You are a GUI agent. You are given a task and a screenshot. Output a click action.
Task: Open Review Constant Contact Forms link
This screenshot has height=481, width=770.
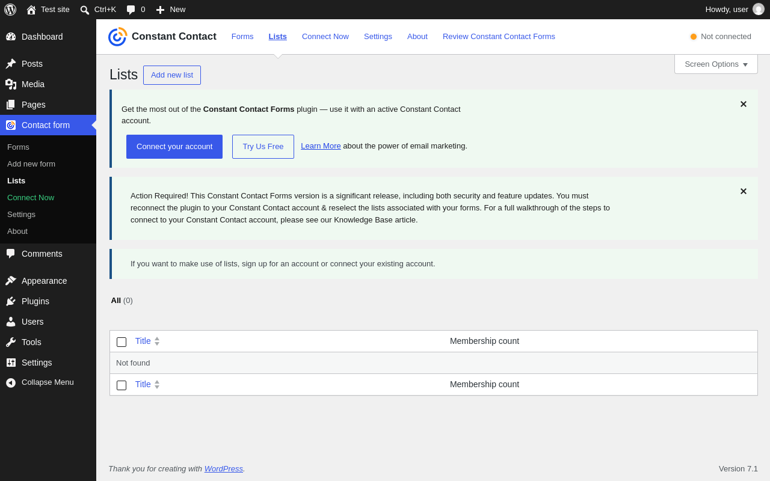click(x=499, y=37)
